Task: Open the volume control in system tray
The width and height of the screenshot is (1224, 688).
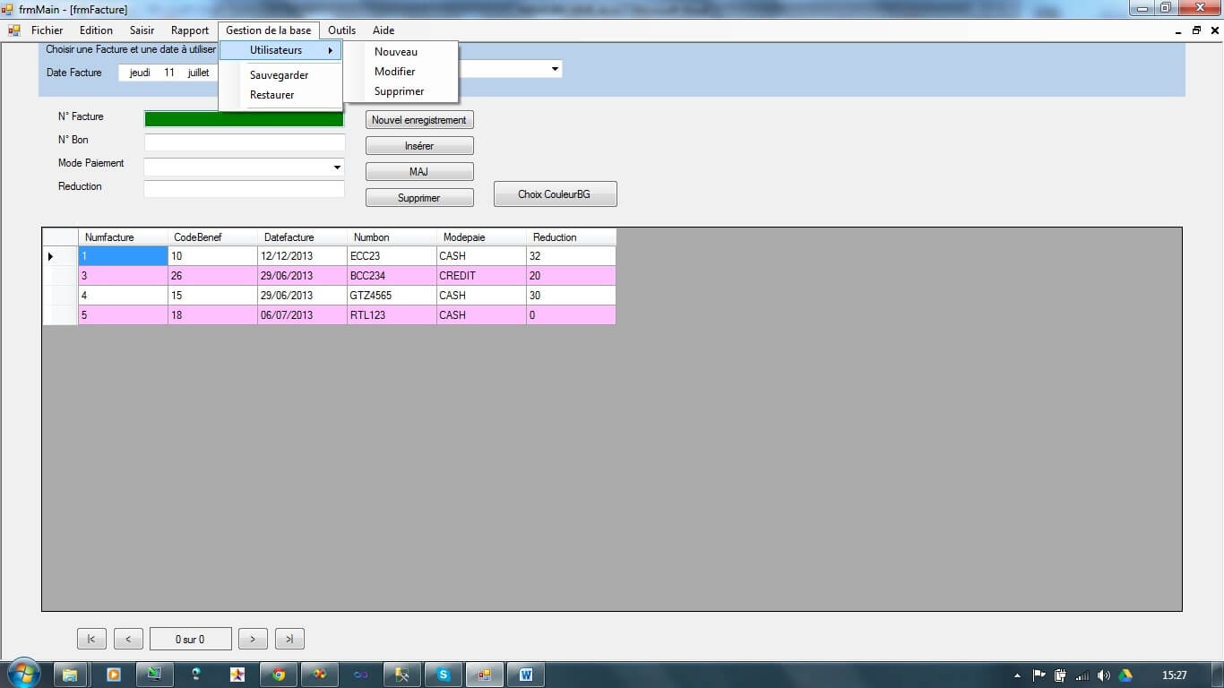Action: point(1104,675)
